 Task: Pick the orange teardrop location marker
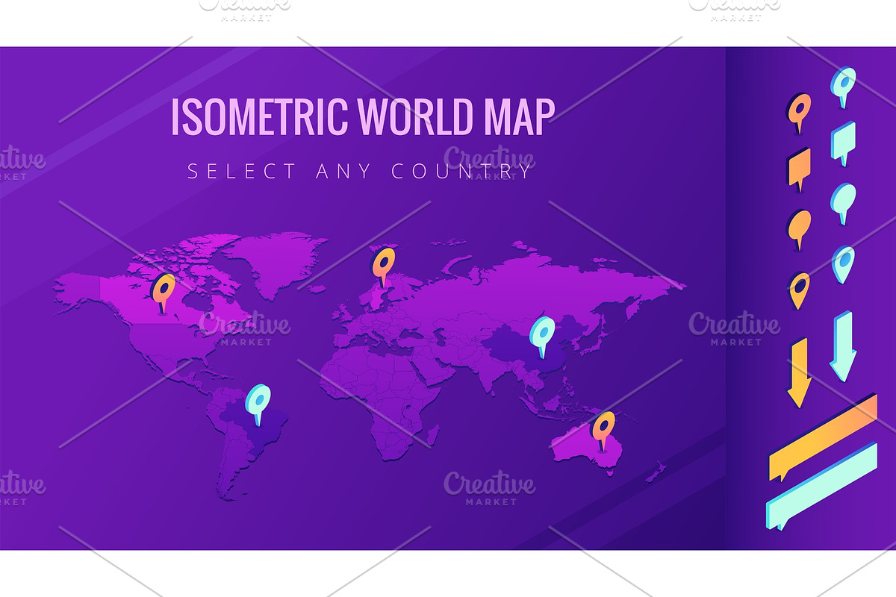(x=799, y=291)
